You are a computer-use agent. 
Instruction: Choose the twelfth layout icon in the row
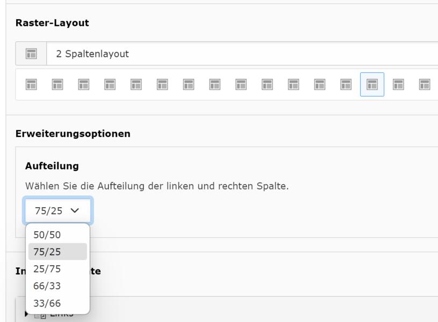pos(320,84)
